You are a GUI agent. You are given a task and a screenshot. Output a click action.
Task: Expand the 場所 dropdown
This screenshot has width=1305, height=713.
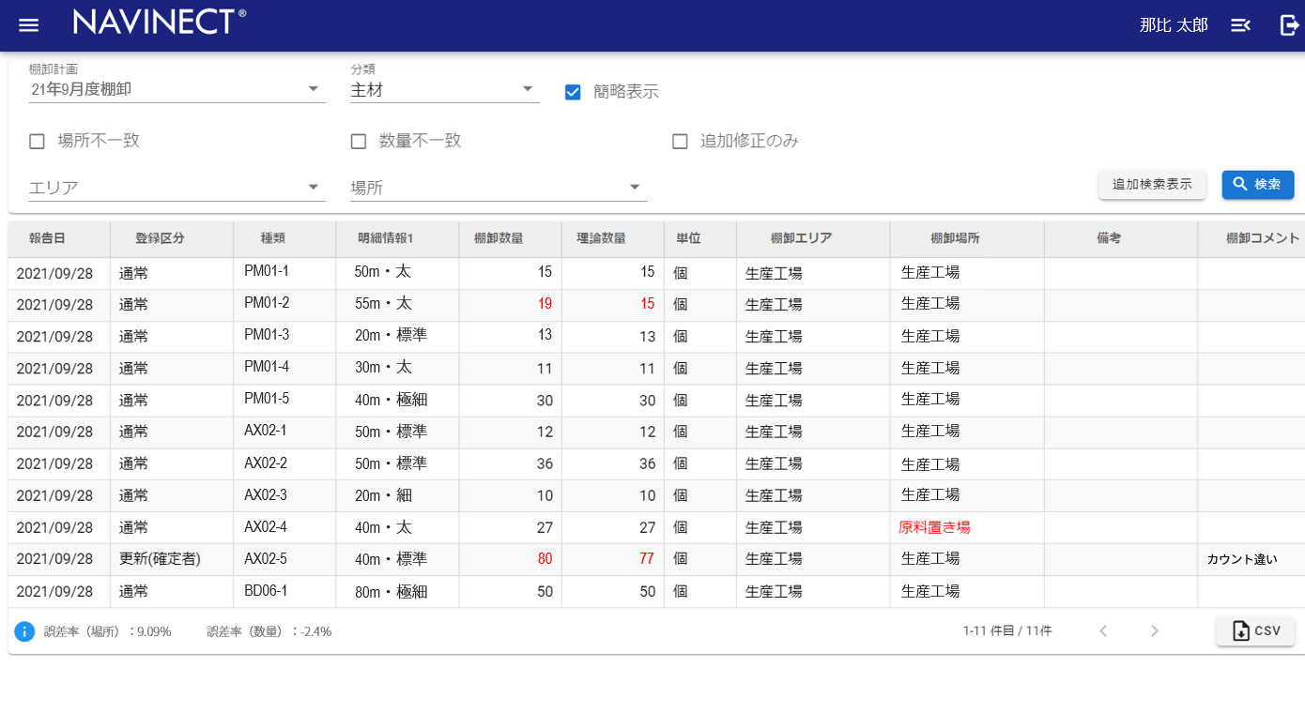tap(499, 188)
